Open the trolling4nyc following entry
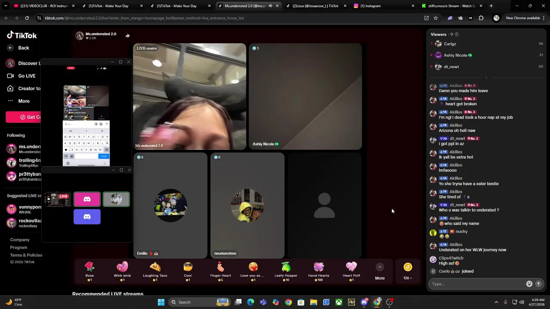550x309 pixels. pyautogui.click(x=24, y=163)
